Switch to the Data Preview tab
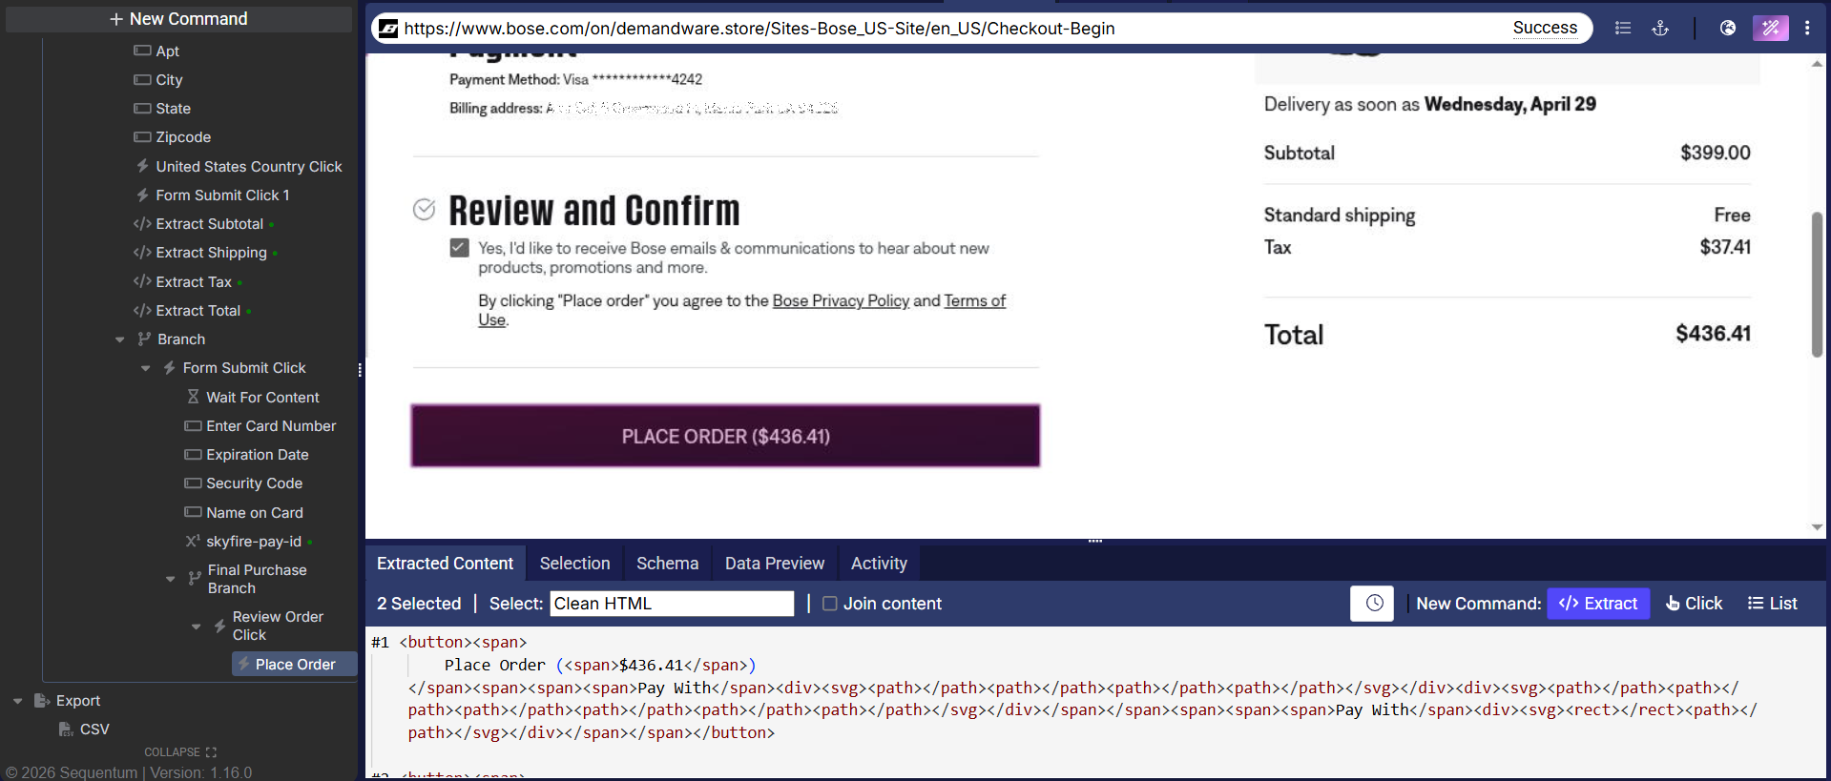The width and height of the screenshot is (1831, 781). pos(774,564)
